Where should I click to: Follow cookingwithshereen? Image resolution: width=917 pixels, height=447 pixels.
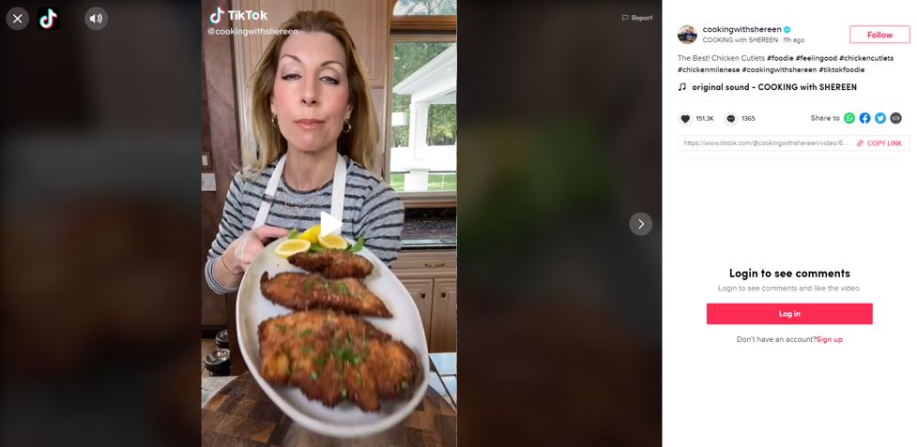coord(879,35)
